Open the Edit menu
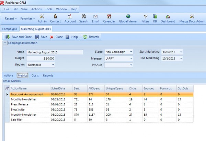Screen dimensions: 206x141 (15, 9)
